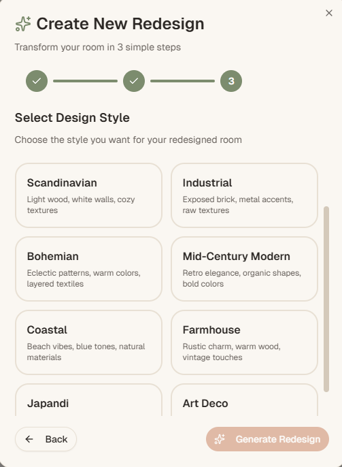Click the step 3 circle indicator
The width and height of the screenshot is (342, 467).
231,81
